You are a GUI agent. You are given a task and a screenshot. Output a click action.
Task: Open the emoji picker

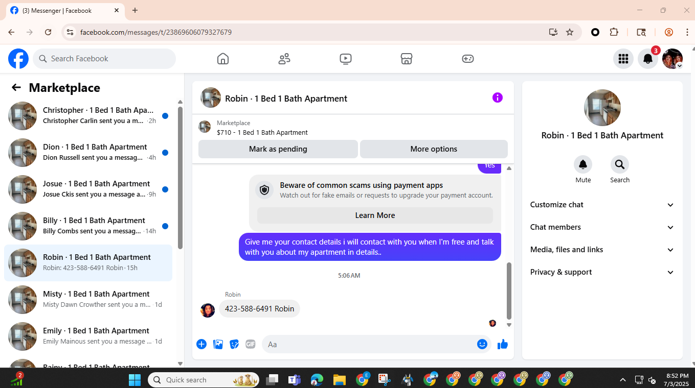pyautogui.click(x=482, y=344)
